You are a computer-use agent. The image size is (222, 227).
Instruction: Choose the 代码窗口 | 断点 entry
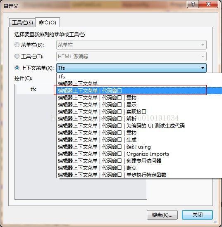[x=139, y=168]
